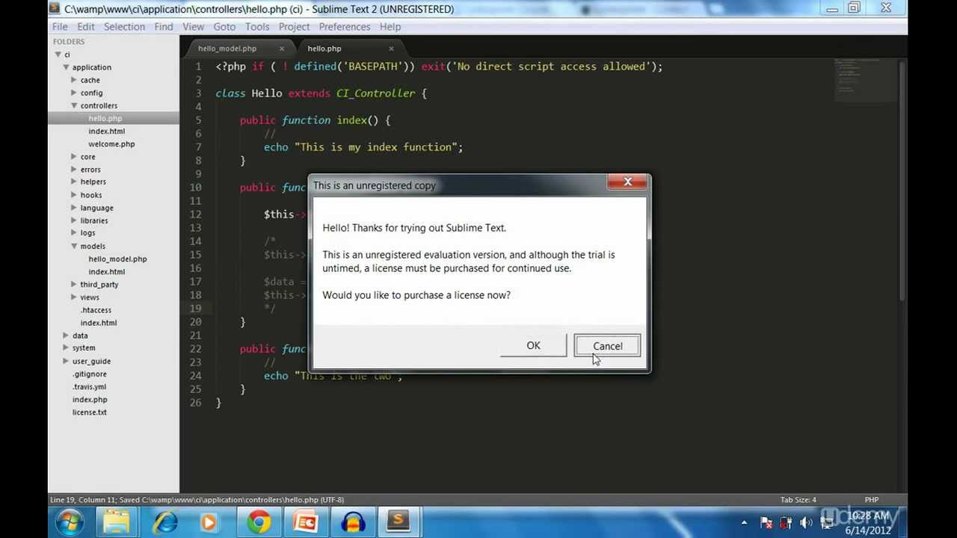Open hello_model.php in sidebar
The height and width of the screenshot is (538, 957).
point(117,259)
